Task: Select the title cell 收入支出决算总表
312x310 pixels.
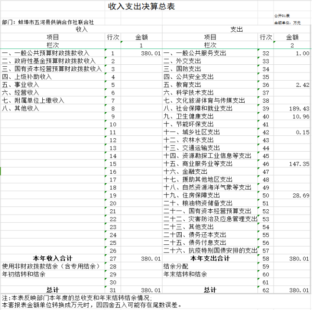Action: point(141,6)
